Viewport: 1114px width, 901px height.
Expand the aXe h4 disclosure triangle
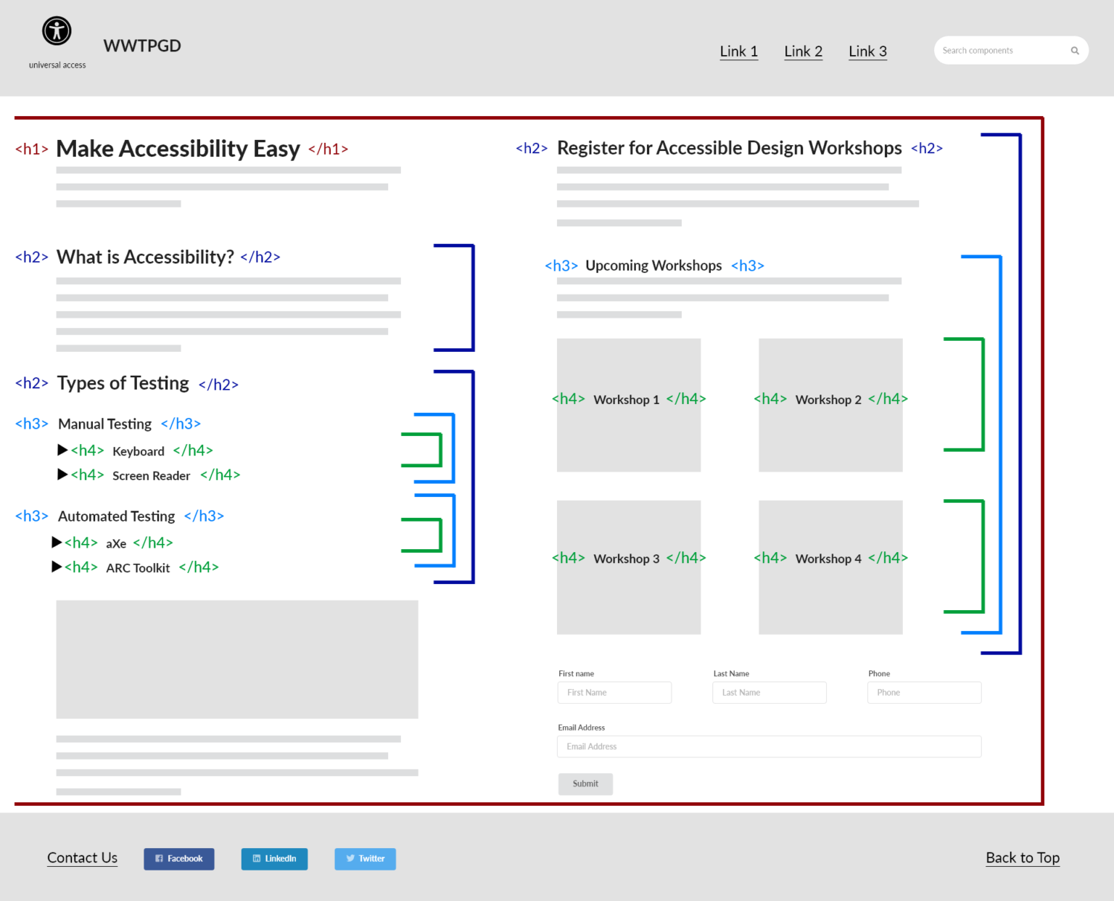point(57,542)
